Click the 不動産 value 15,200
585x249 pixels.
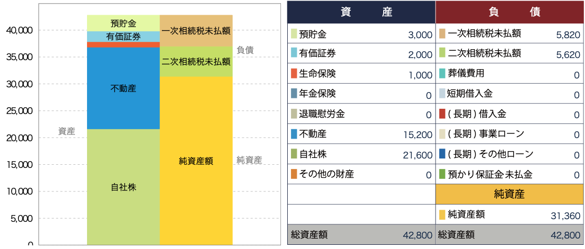(x=418, y=134)
